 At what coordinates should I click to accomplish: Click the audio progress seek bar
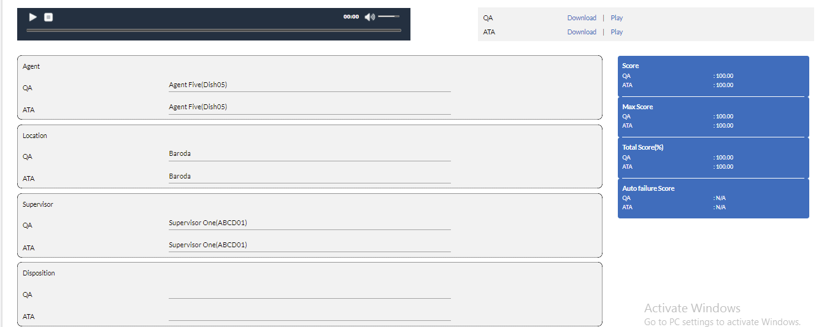[214, 30]
